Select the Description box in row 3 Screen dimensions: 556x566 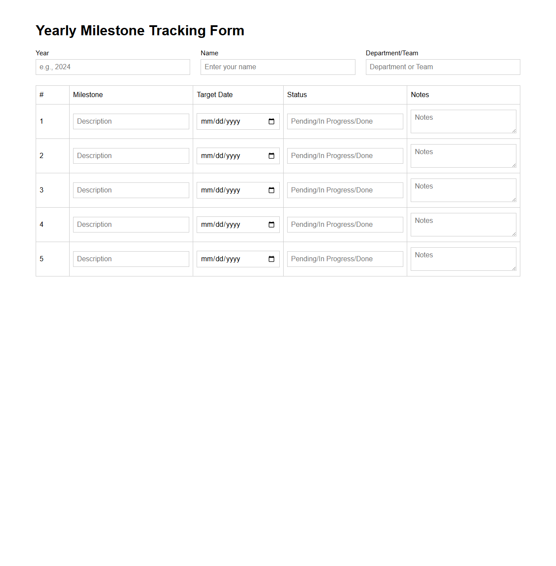(131, 190)
